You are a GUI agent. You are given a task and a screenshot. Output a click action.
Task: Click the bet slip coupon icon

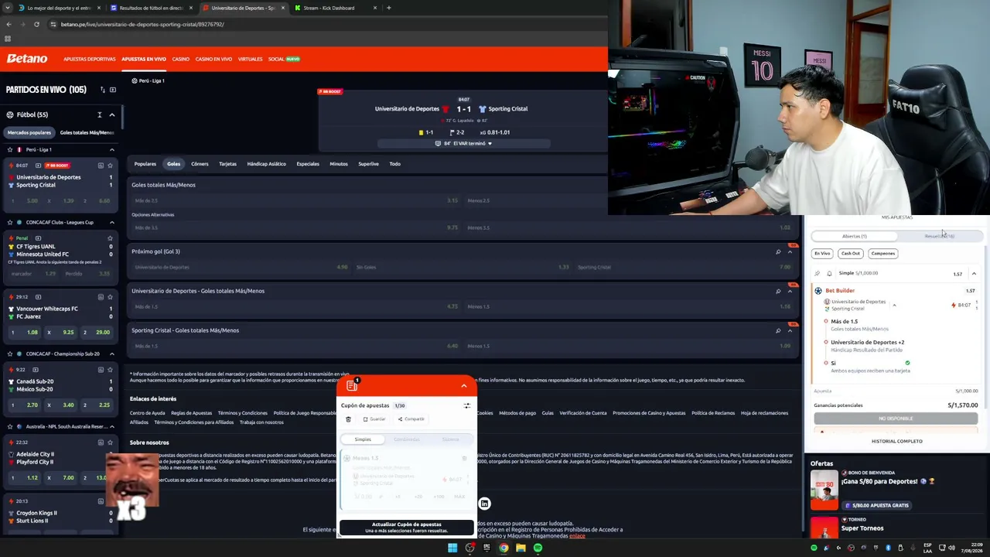click(352, 385)
